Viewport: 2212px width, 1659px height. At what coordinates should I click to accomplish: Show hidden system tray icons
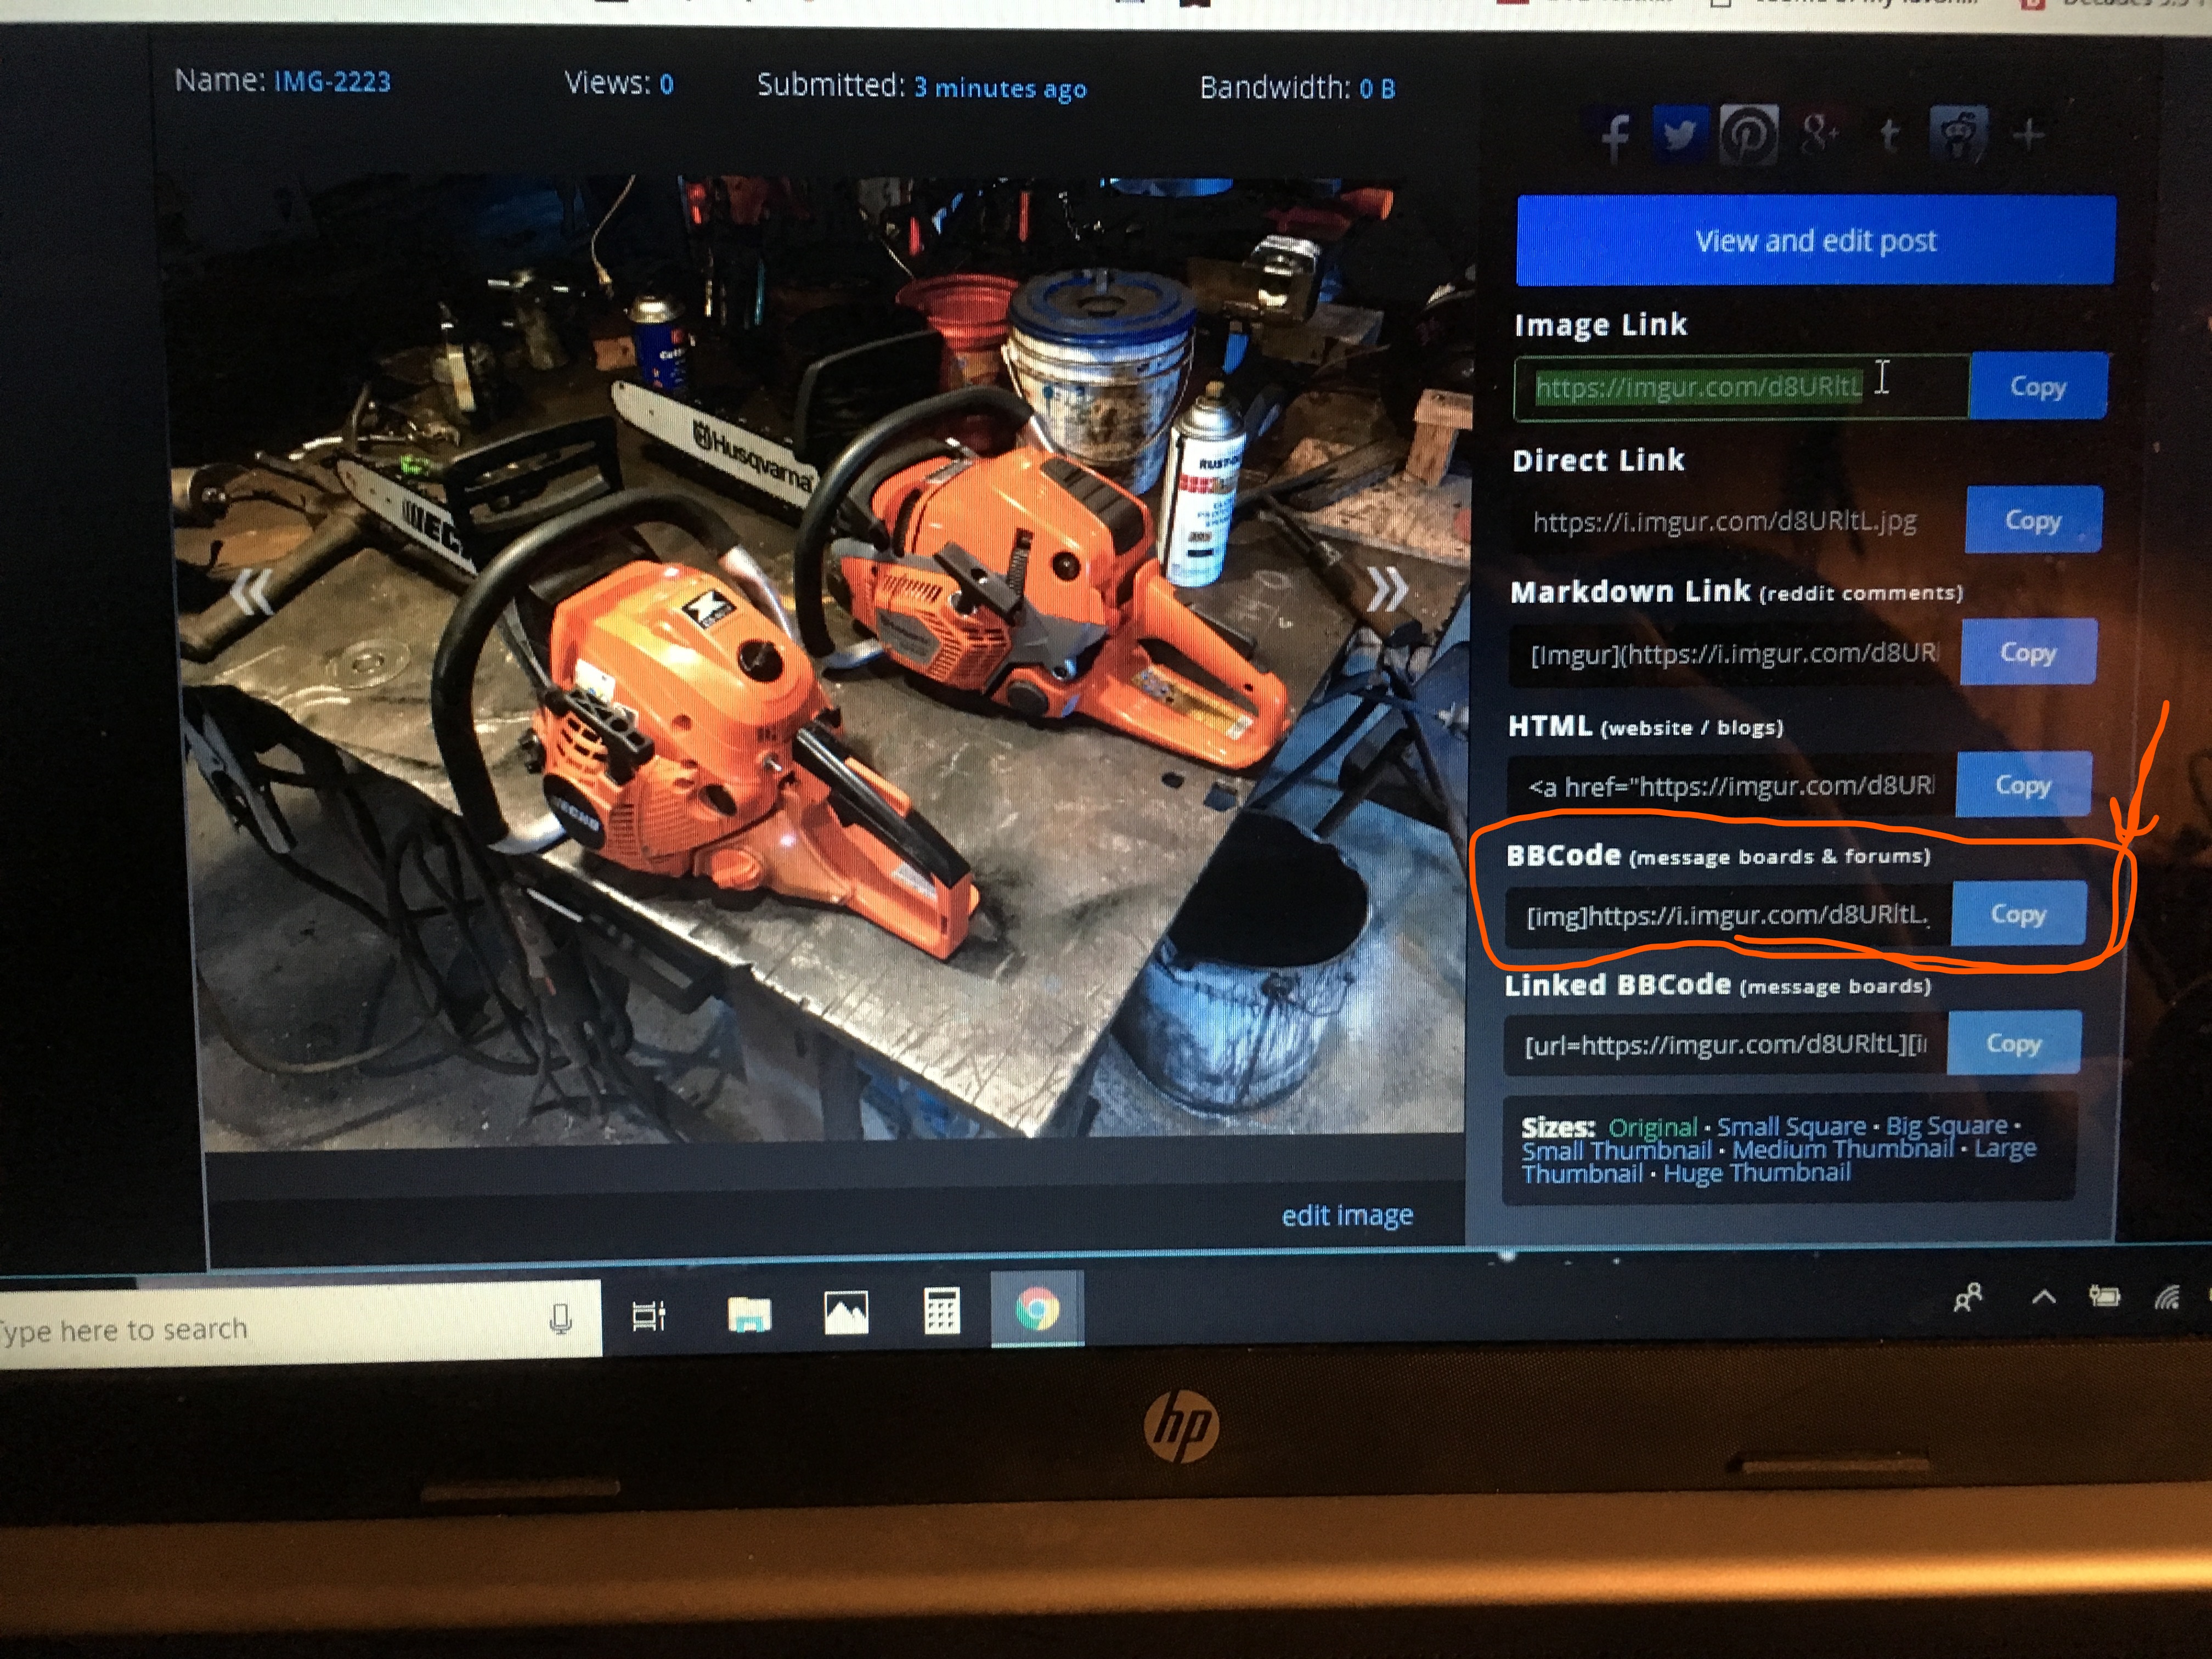[x=2044, y=1298]
